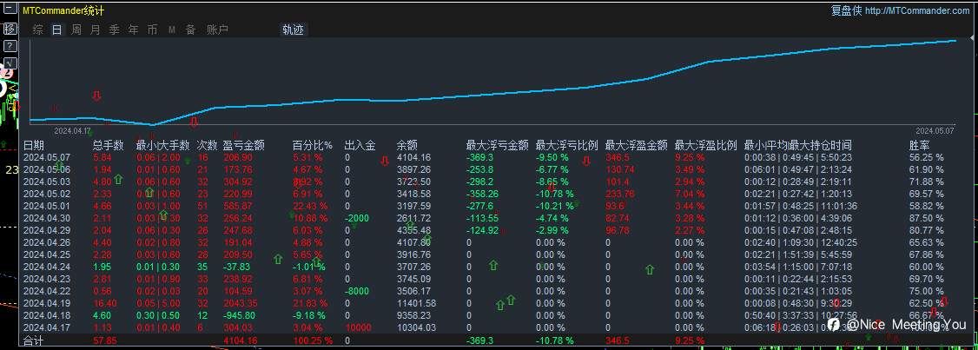The image size is (978, 350).
Task: Click the 4355.48 balance value
Action: tap(413, 230)
